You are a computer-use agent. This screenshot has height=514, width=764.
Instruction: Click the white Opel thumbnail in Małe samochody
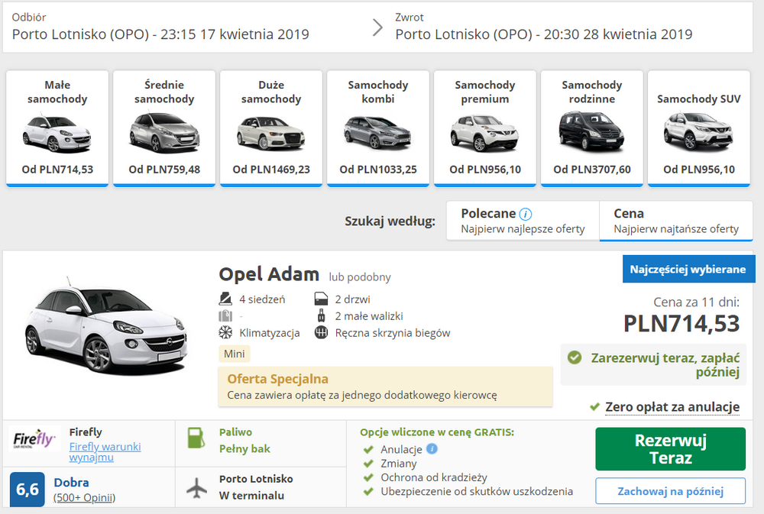point(57,133)
